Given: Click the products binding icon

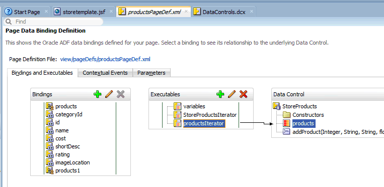Looking at the screenshot, I should (x=50, y=106).
